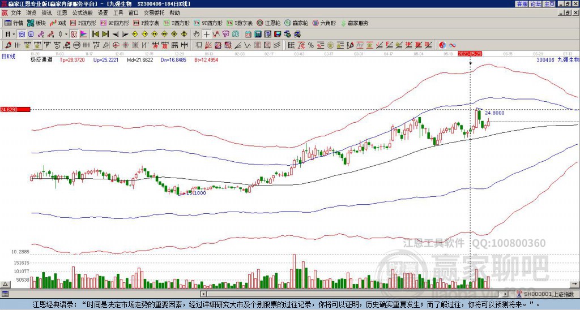Viewport: 580px width, 310px height.
Task: Click the 300406 九强生物 stock label
Action: coord(558,59)
